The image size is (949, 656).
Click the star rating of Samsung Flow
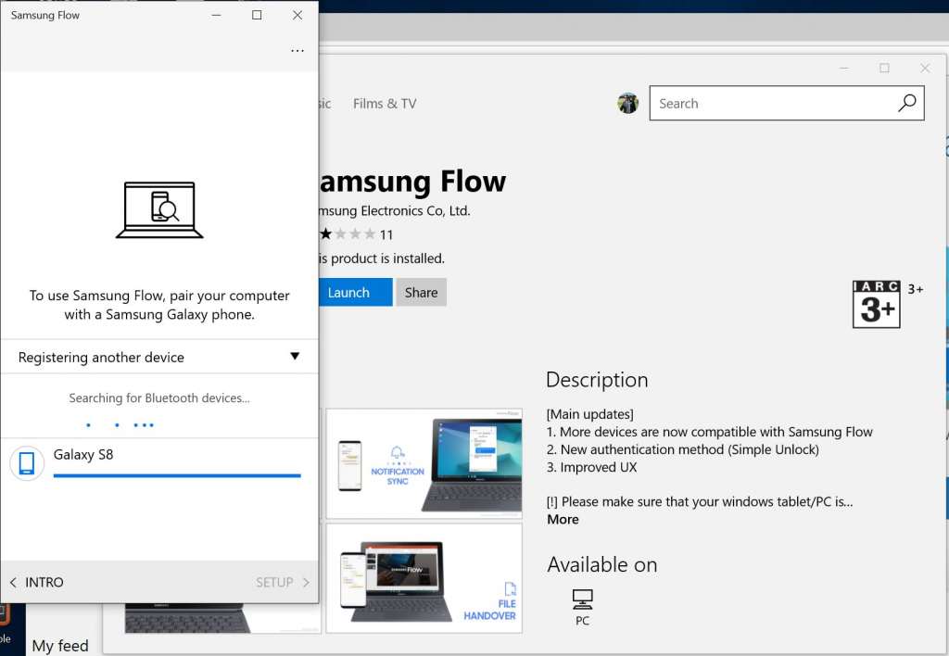tap(348, 234)
